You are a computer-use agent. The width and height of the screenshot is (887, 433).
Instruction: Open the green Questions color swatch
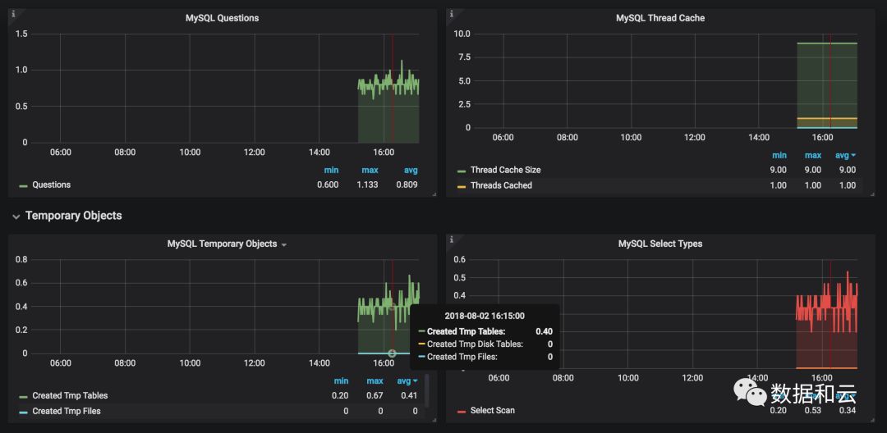23,185
